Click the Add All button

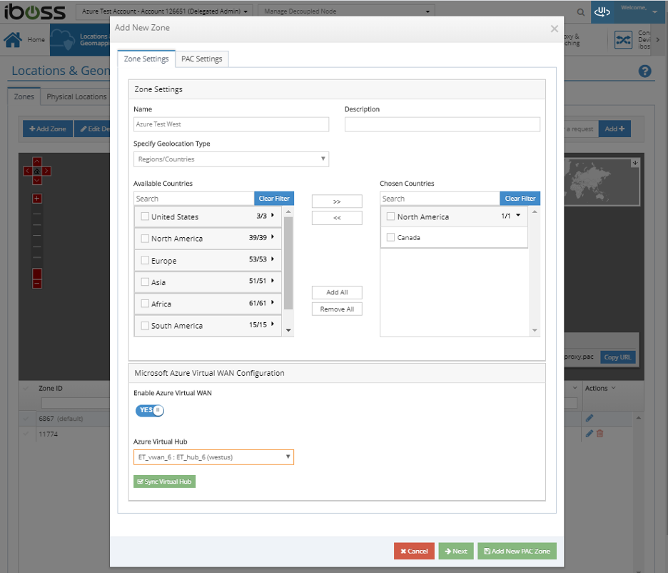[337, 292]
